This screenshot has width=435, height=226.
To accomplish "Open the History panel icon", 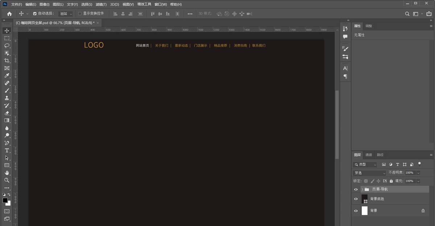I will 345,29.
